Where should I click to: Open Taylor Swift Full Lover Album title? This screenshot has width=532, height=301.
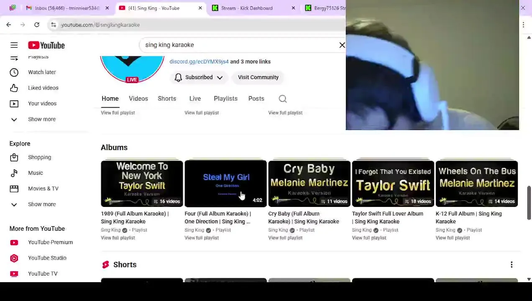(387, 217)
